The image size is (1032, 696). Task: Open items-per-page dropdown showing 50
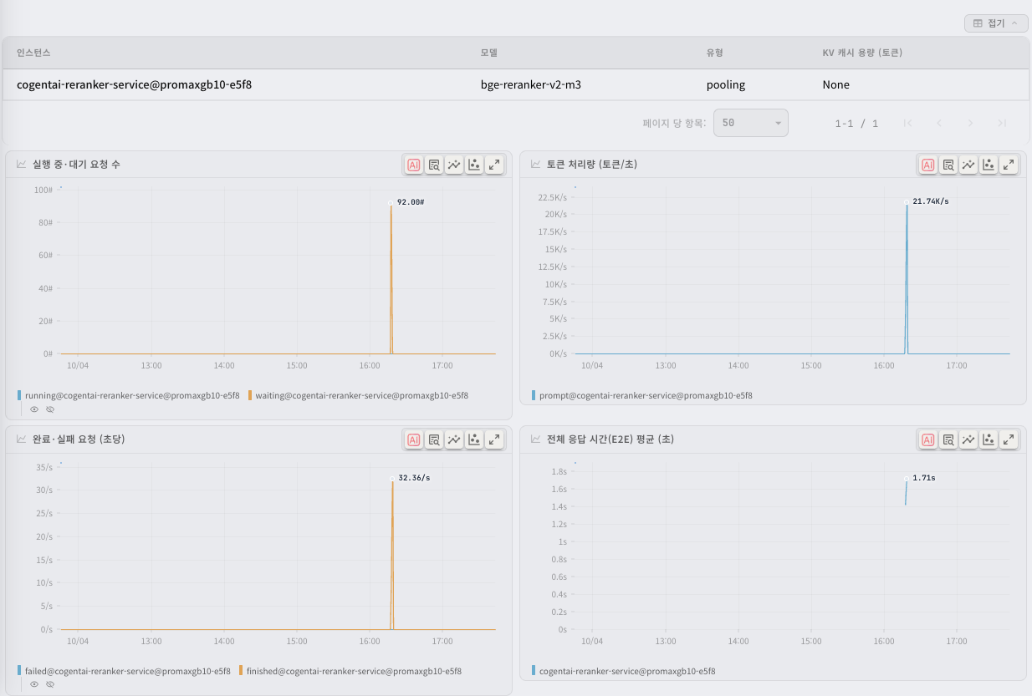[x=750, y=123]
